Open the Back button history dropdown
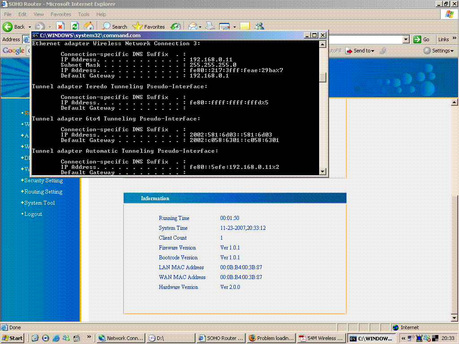 [30, 27]
